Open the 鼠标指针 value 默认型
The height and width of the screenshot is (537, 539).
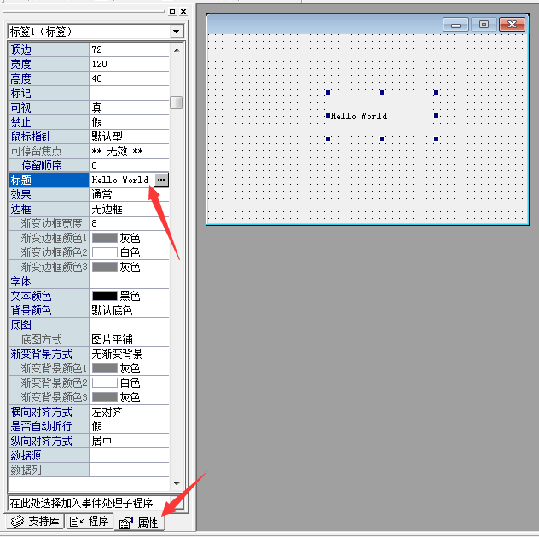click(x=129, y=136)
